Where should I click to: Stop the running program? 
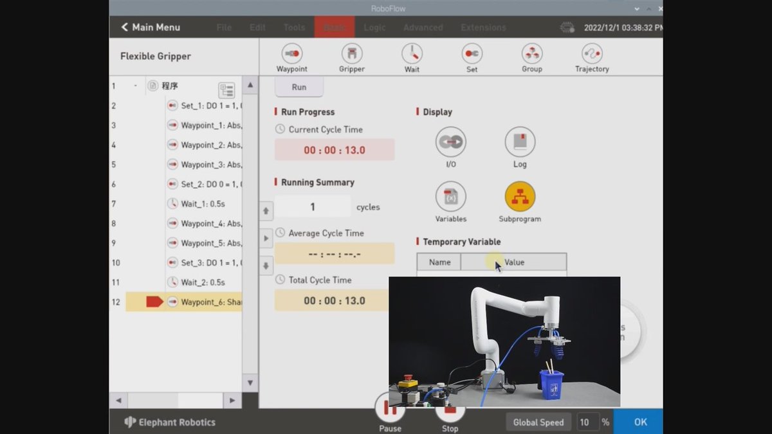(x=450, y=411)
